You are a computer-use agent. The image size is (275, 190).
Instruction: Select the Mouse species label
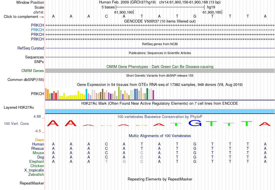point(38,153)
